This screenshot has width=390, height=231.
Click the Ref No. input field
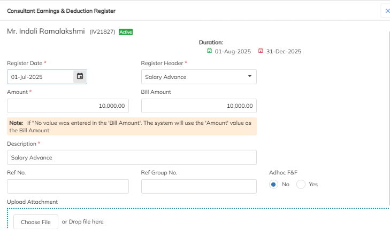point(68,186)
